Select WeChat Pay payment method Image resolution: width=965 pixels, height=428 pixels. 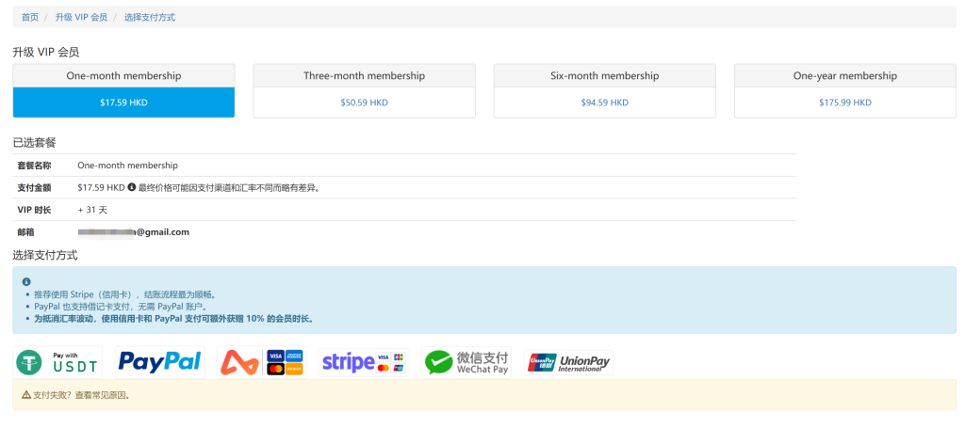[x=466, y=362]
